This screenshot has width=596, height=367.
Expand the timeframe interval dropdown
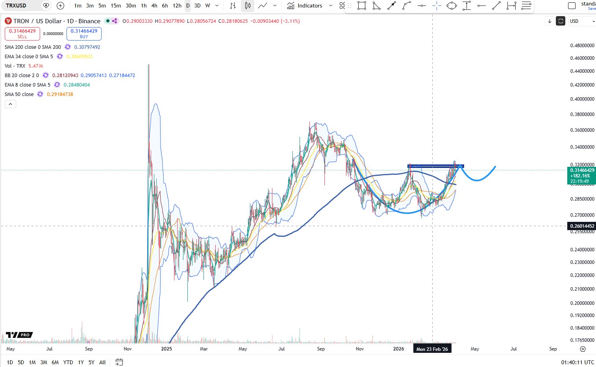click(x=217, y=6)
